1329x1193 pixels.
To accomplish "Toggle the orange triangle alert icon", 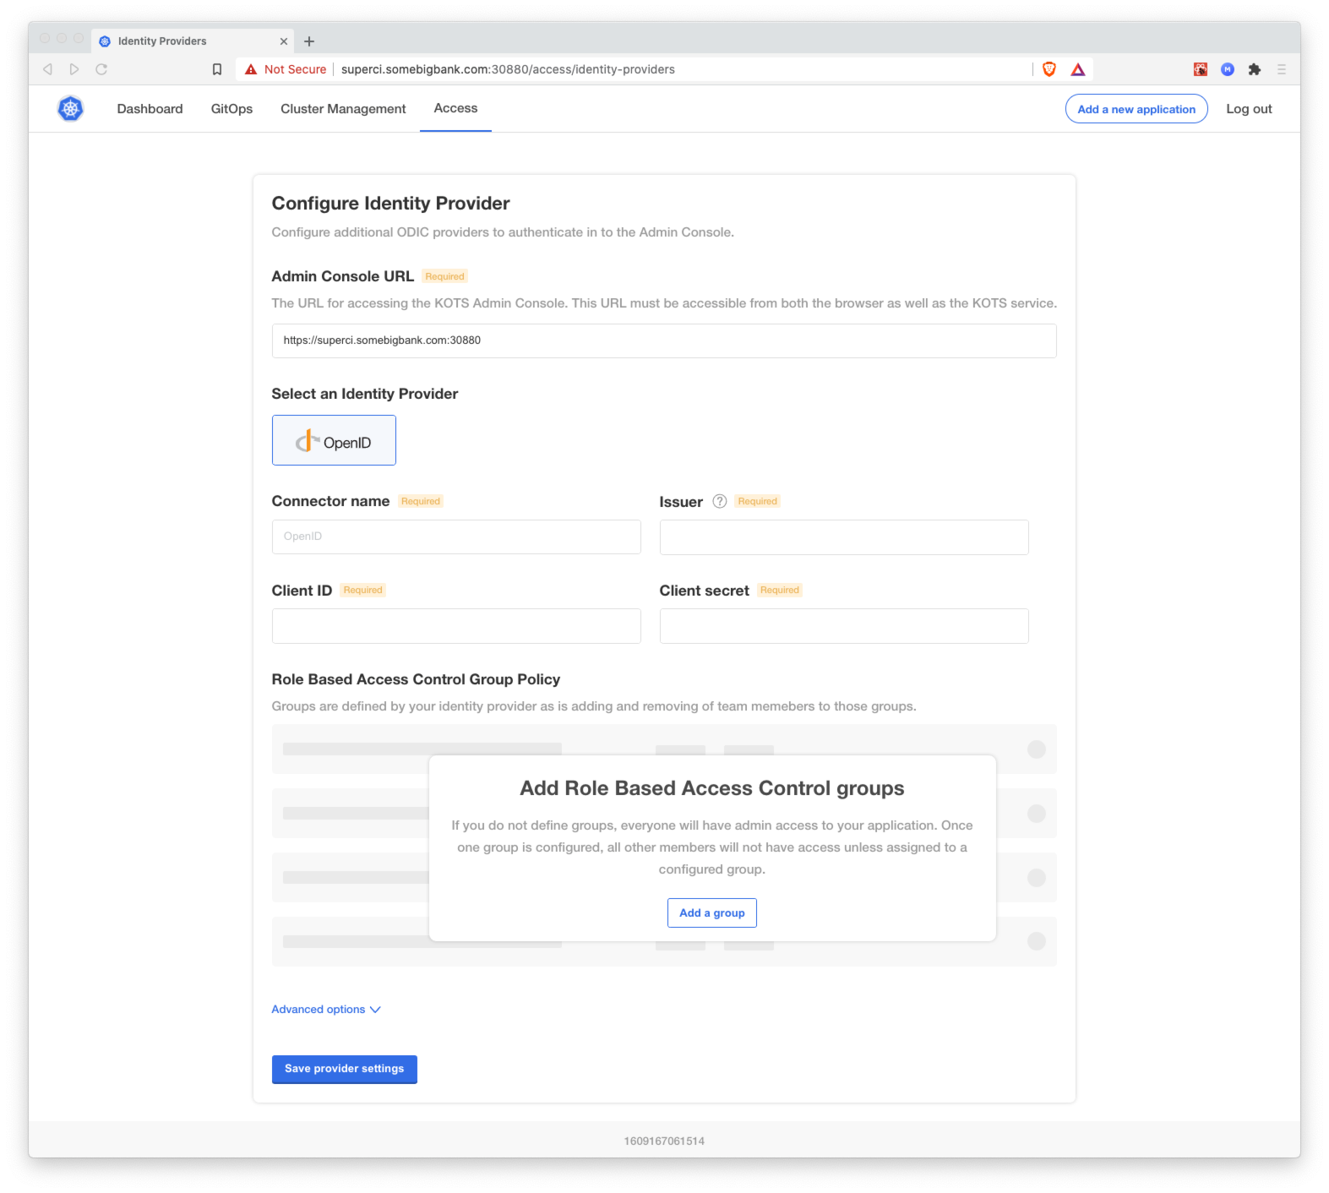I will [x=1078, y=69].
